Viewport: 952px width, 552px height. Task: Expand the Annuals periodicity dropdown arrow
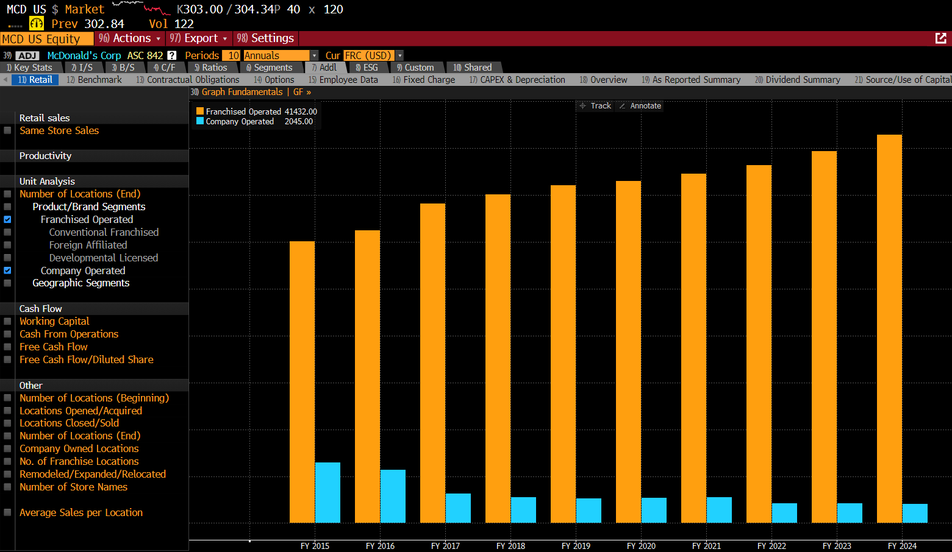(314, 55)
